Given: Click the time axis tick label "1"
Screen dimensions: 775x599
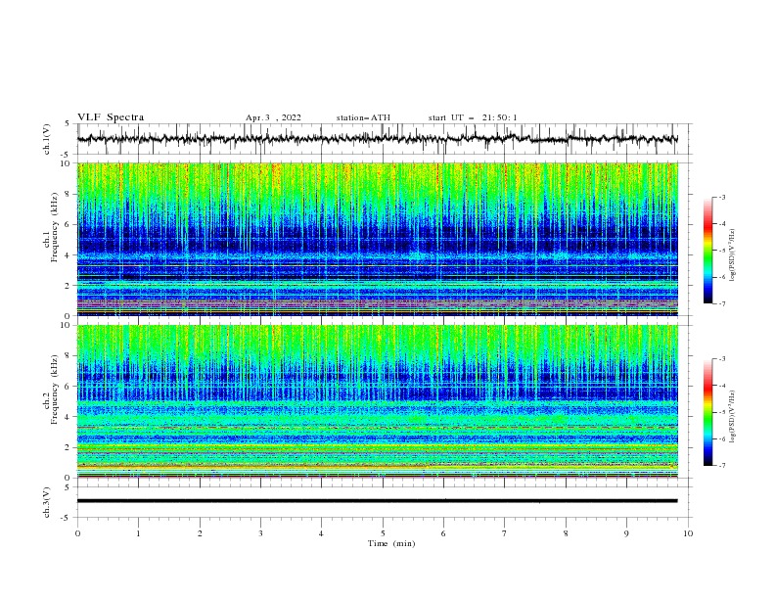Looking at the screenshot, I should [138, 533].
